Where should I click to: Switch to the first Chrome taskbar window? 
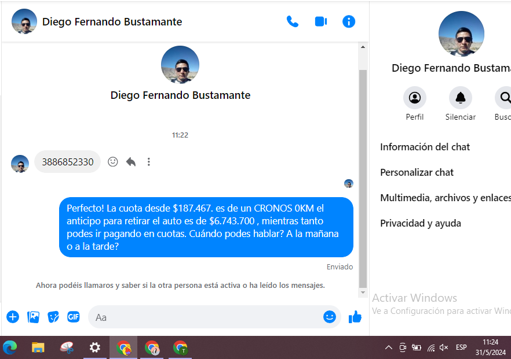123,347
